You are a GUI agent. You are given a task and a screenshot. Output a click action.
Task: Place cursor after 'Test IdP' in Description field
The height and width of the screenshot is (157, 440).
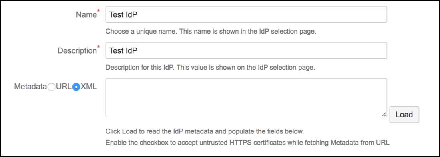pyautogui.click(x=138, y=50)
